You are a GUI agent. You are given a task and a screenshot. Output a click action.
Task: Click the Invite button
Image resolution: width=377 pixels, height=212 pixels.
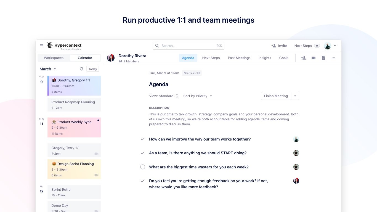point(279,46)
